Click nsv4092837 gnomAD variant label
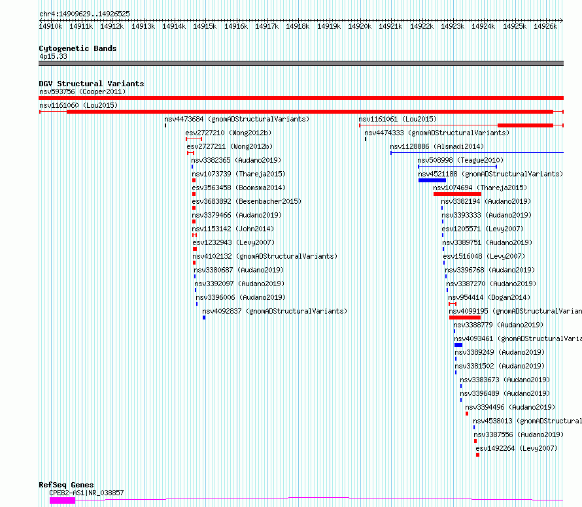This screenshot has width=582, height=507. [x=275, y=311]
